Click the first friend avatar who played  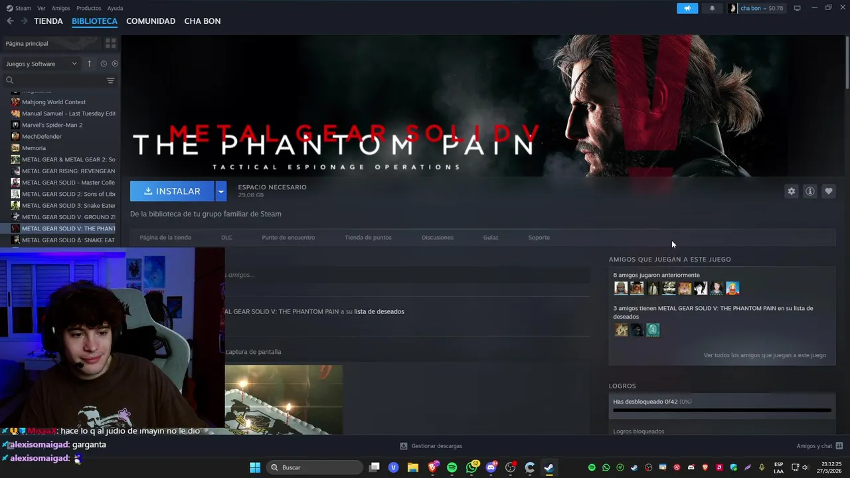pos(621,288)
